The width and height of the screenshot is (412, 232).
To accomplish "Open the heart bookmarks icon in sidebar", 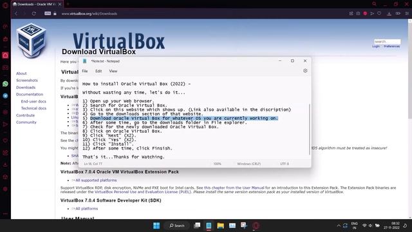I will coord(5,140).
